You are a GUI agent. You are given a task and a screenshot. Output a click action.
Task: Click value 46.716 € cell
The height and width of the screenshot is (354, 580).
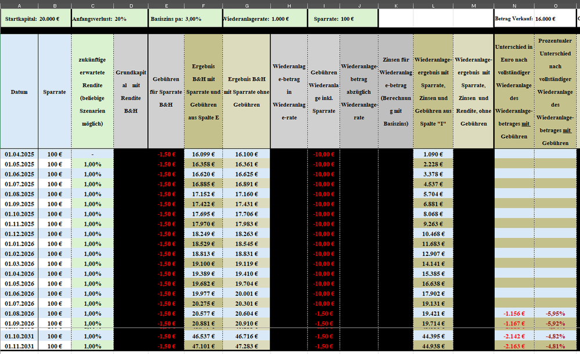tap(246, 336)
